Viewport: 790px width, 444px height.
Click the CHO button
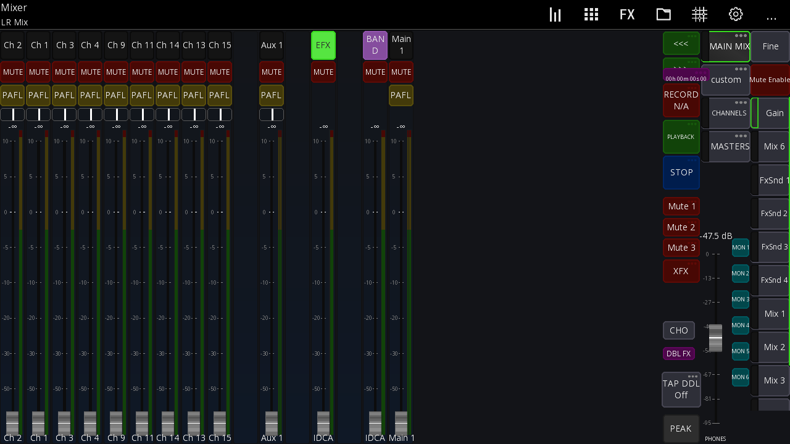click(679, 330)
